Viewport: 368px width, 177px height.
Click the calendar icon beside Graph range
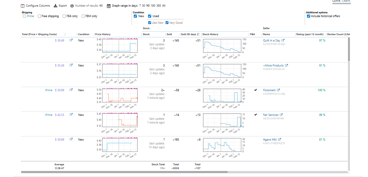pyautogui.click(x=109, y=6)
